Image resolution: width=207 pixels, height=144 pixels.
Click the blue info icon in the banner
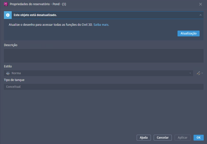8,15
